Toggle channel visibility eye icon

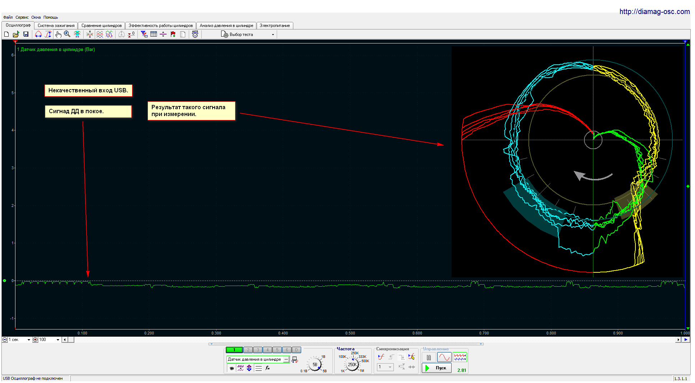coord(232,368)
